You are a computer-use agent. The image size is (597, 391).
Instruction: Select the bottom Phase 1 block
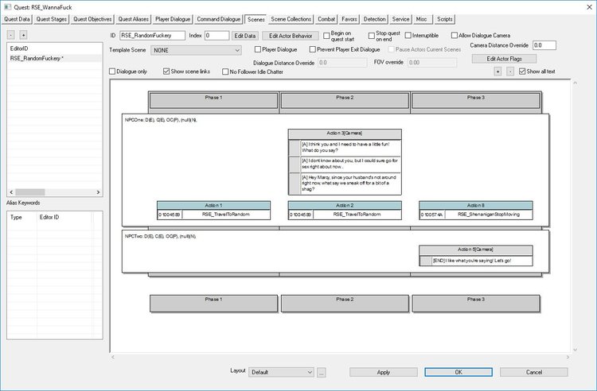click(213, 304)
